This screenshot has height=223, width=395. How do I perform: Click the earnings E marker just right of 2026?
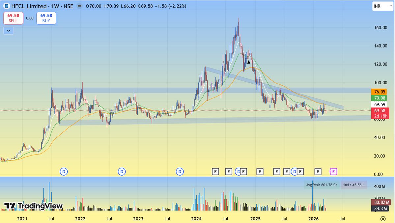(x=318, y=172)
